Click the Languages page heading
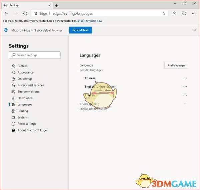200x190 pixels. coord(90,55)
